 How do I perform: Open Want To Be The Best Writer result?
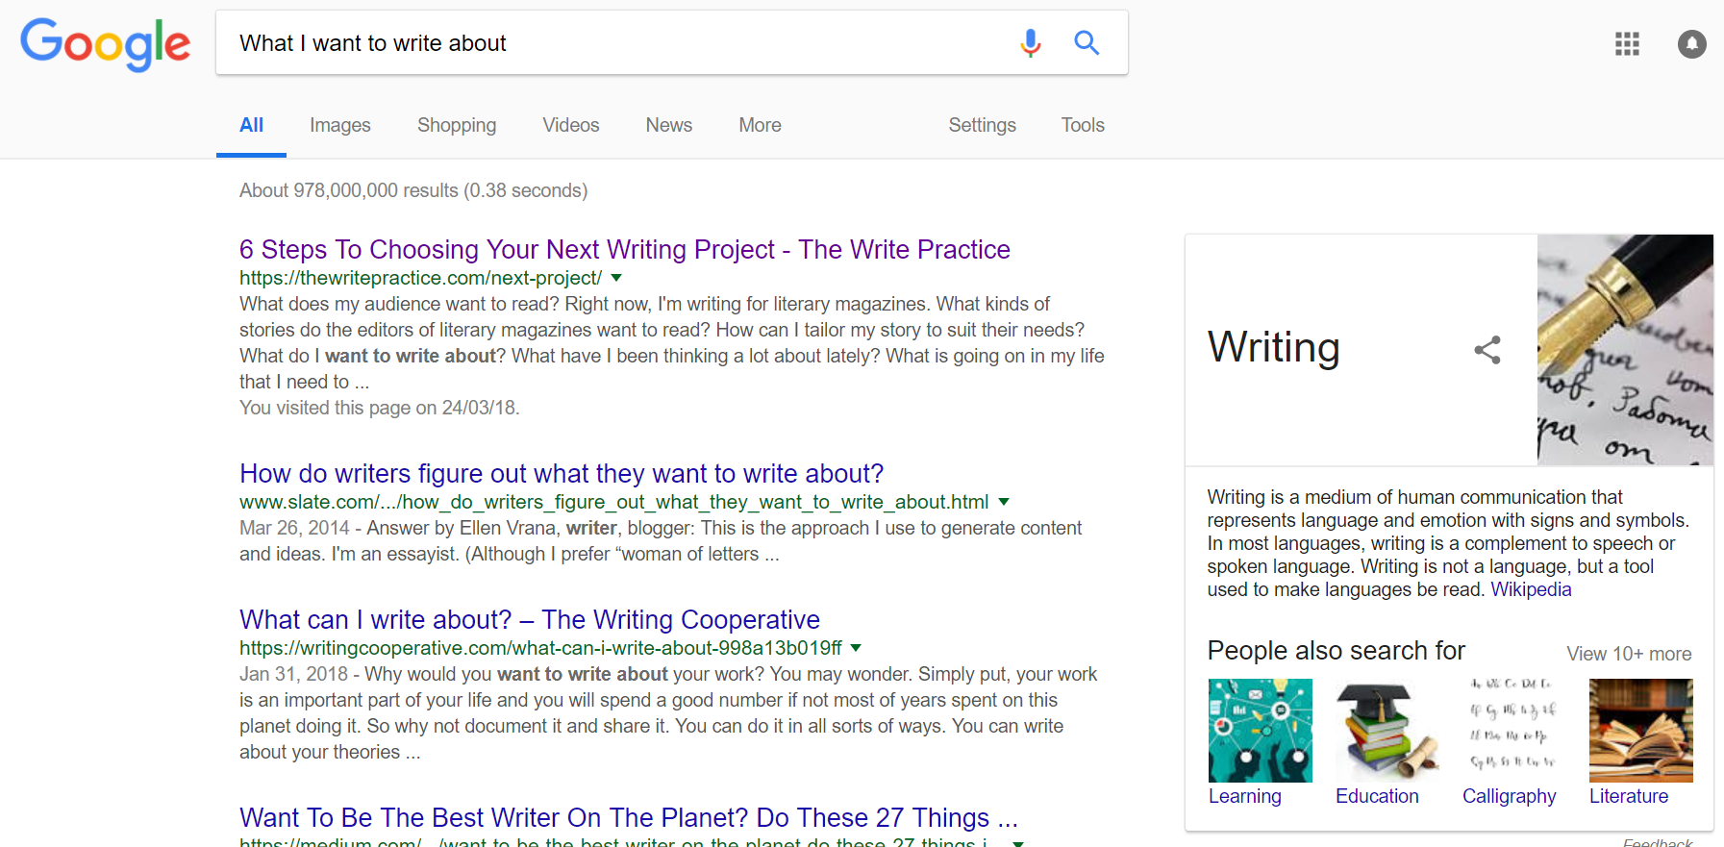tap(629, 818)
